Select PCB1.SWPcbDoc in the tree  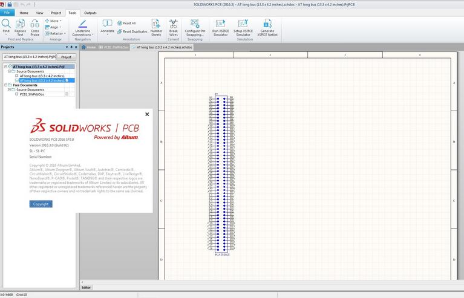32,94
